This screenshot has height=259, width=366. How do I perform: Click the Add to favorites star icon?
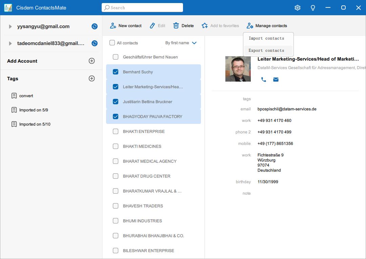[204, 25]
